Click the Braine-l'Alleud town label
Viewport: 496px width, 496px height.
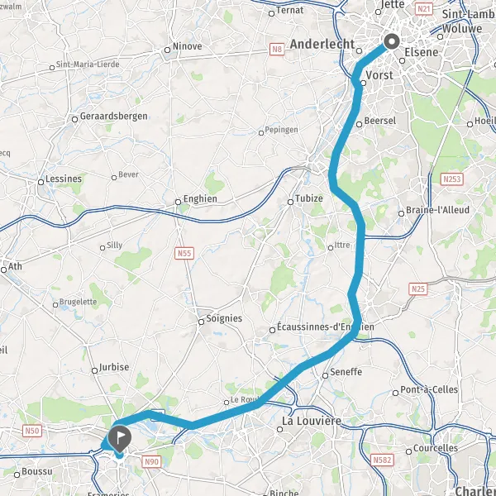[x=437, y=210]
